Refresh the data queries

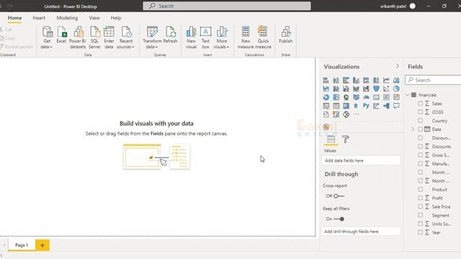click(170, 35)
